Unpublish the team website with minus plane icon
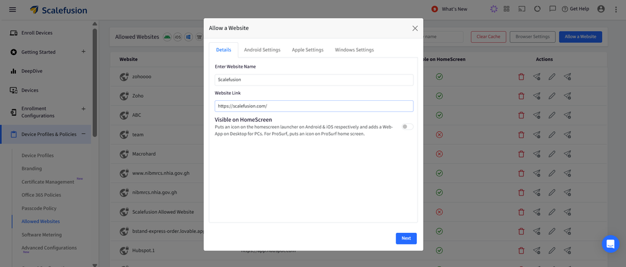The width and height of the screenshot is (626, 267). pyautogui.click(x=537, y=134)
